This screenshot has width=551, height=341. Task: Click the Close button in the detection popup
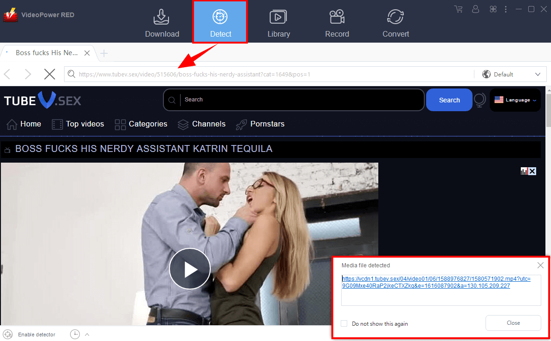(x=513, y=323)
